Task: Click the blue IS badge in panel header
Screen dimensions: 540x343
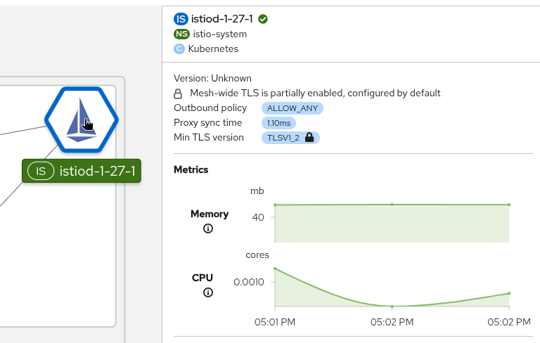Action: tap(181, 19)
